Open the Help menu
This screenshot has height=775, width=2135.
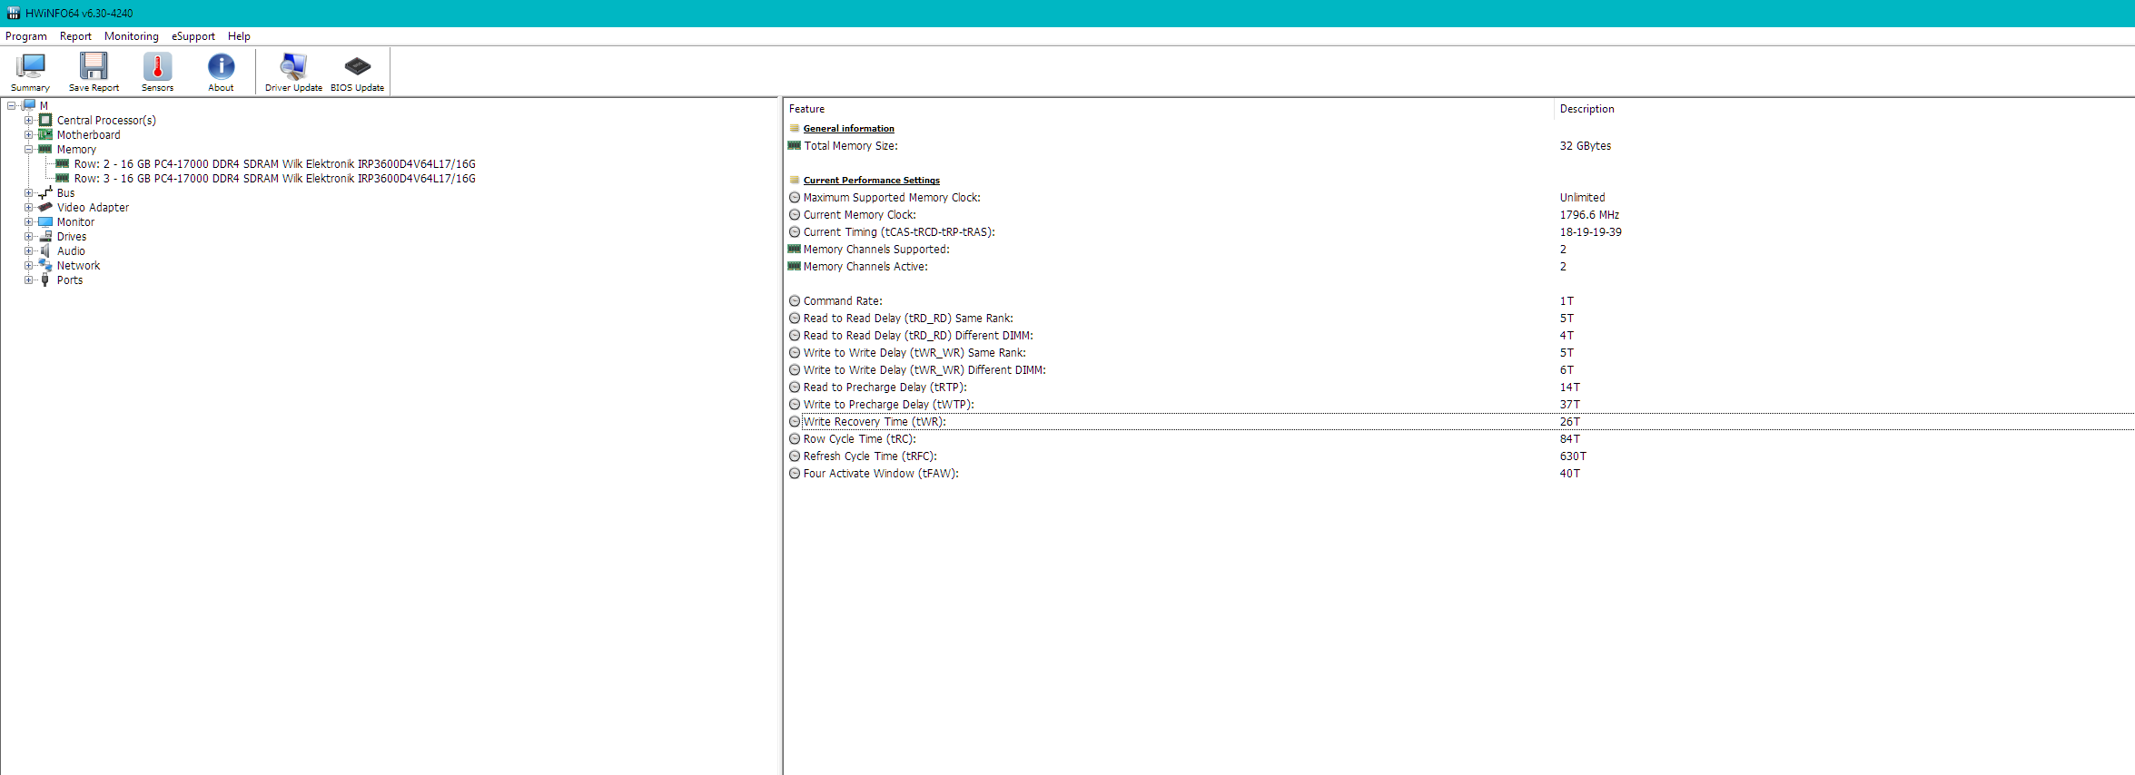[x=239, y=36]
